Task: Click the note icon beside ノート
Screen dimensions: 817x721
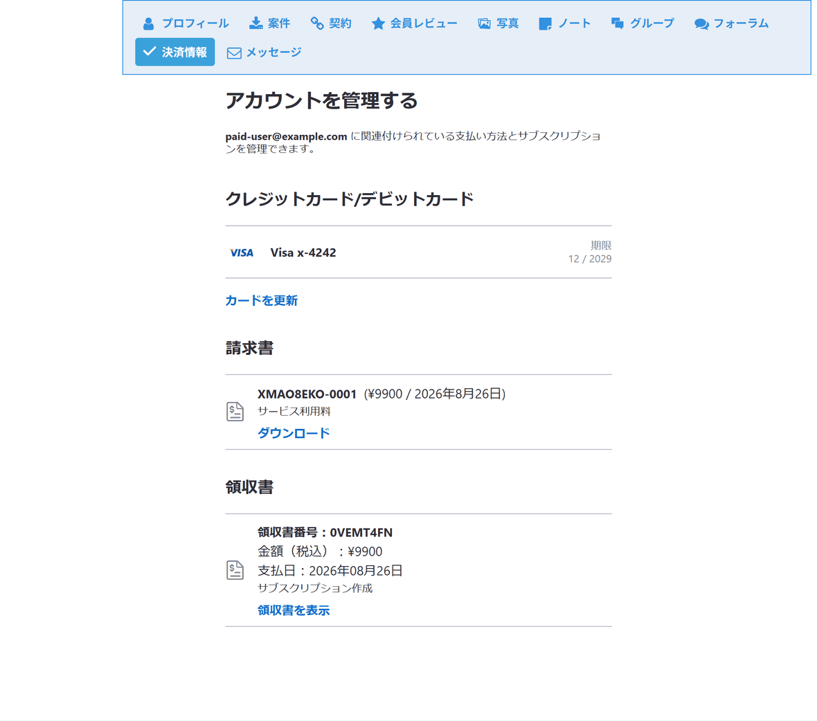Action: pos(545,24)
